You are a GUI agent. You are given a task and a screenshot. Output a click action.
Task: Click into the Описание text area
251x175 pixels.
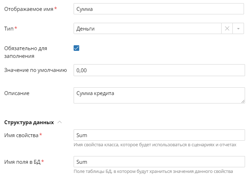pos(159,95)
